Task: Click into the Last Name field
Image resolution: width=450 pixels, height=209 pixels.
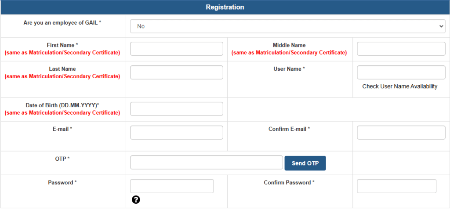Action: (x=177, y=72)
